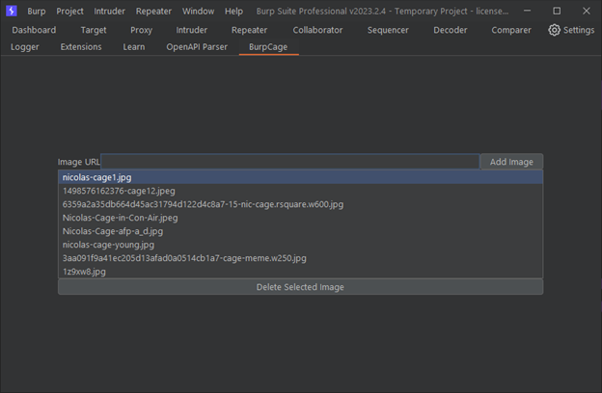Click the Burp Suite lightning logo icon
Screen dimensions: 602x393
click(12, 11)
